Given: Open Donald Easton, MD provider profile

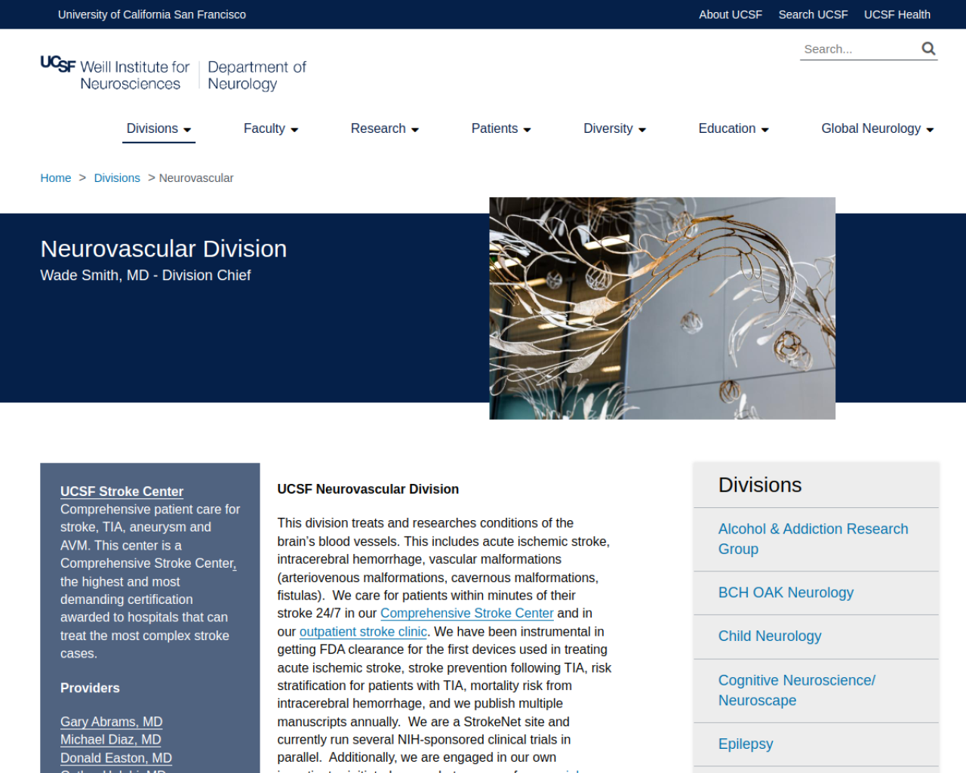Looking at the screenshot, I should pyautogui.click(x=116, y=758).
